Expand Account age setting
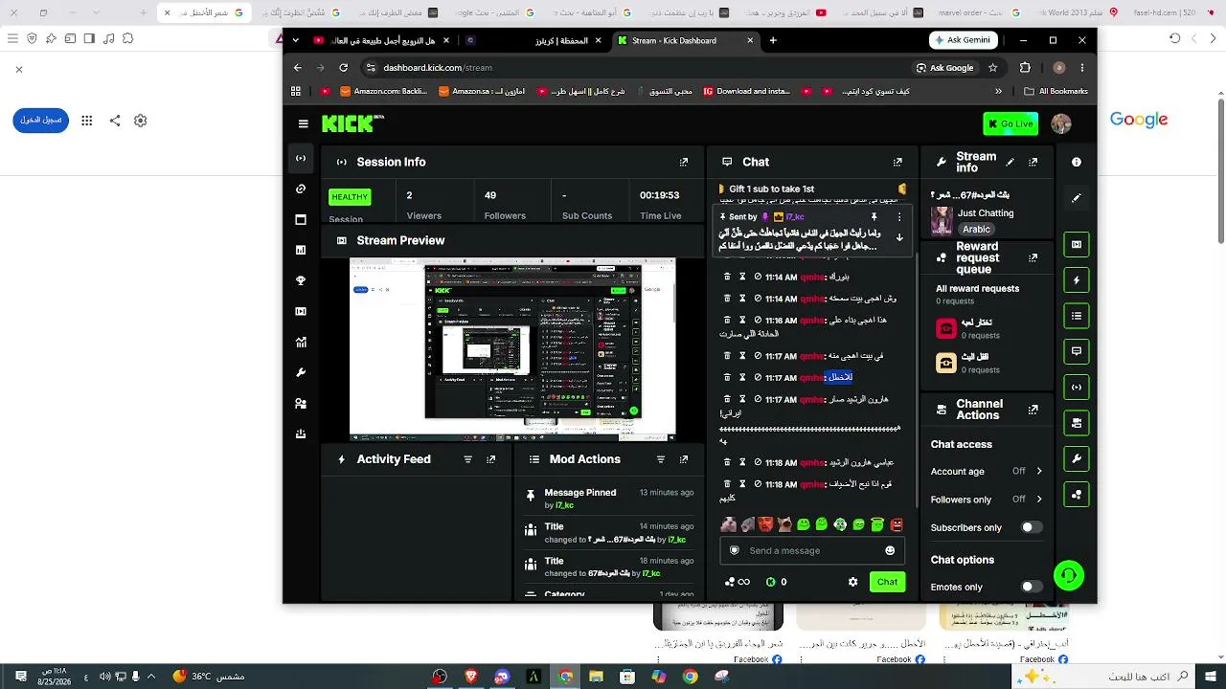This screenshot has width=1226, height=689. click(1039, 471)
